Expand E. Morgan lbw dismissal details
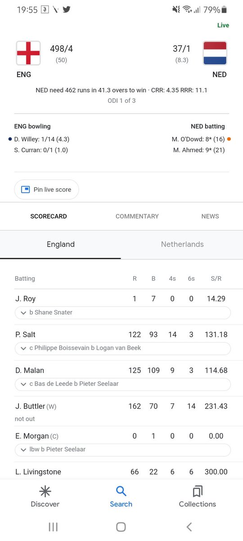Image resolution: width=243 pixels, height=541 pixels. pyautogui.click(x=123, y=449)
